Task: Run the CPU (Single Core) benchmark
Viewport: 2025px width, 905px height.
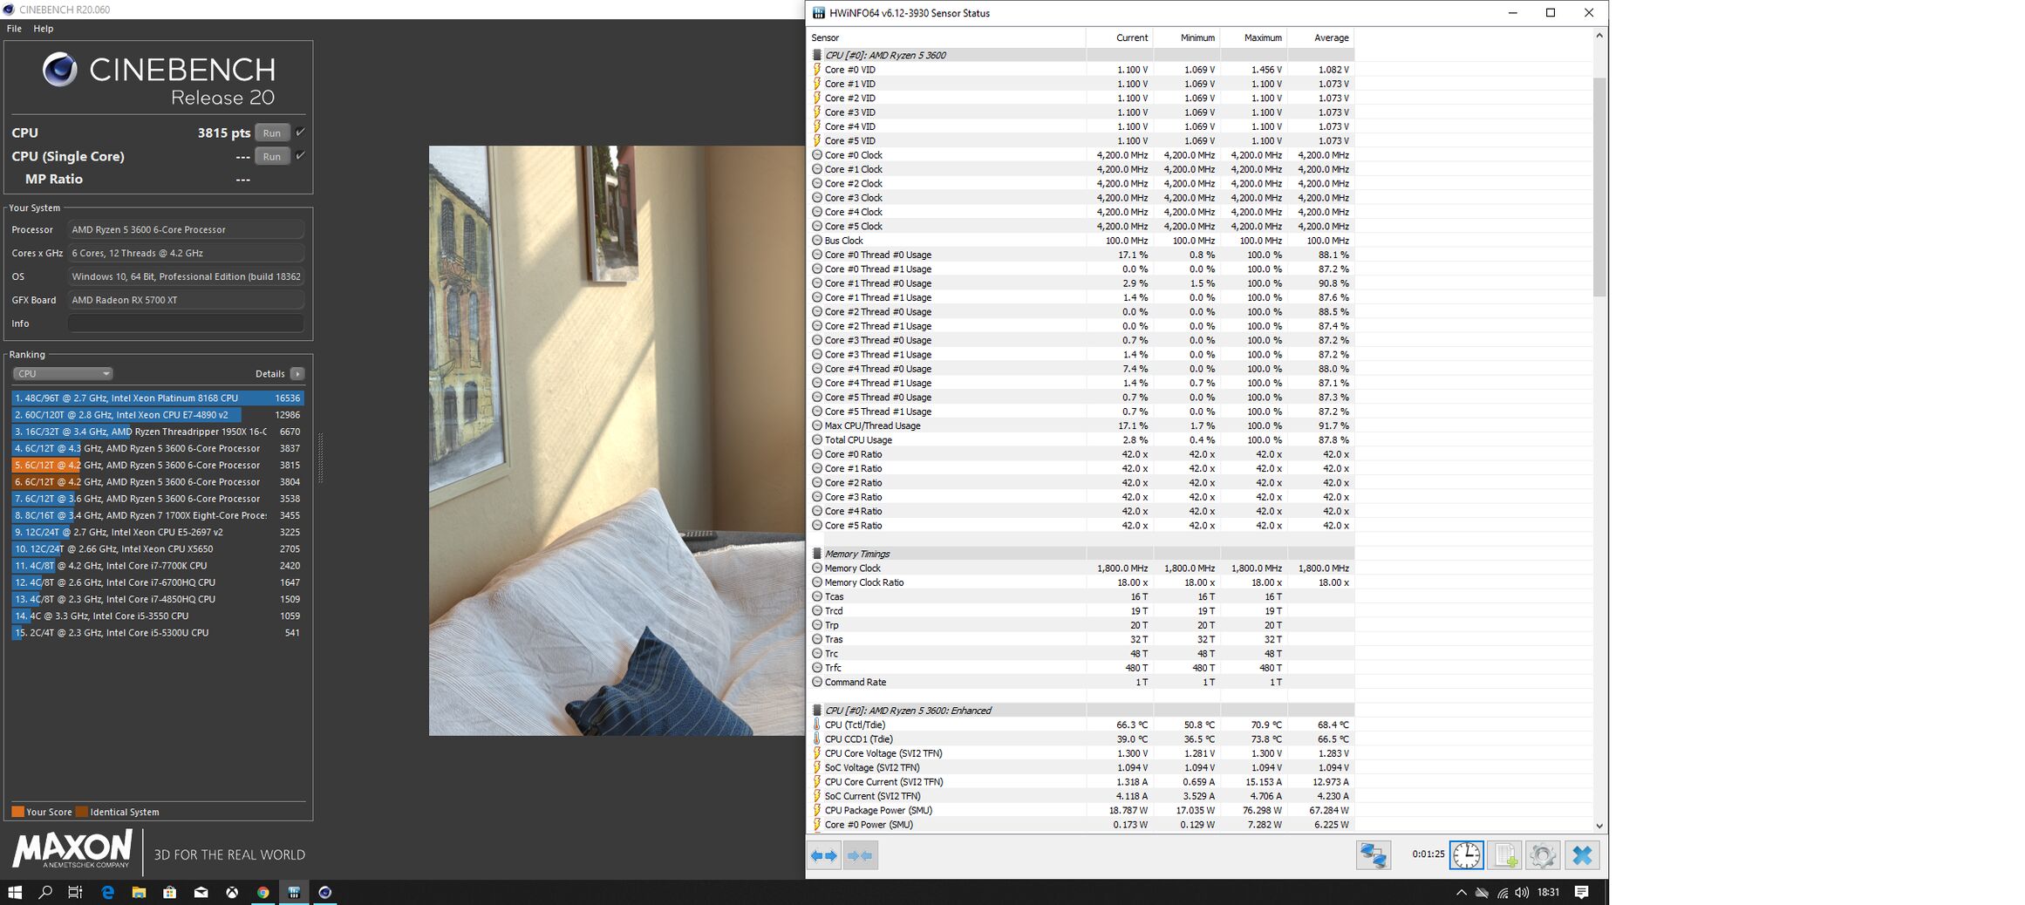Action: click(272, 156)
